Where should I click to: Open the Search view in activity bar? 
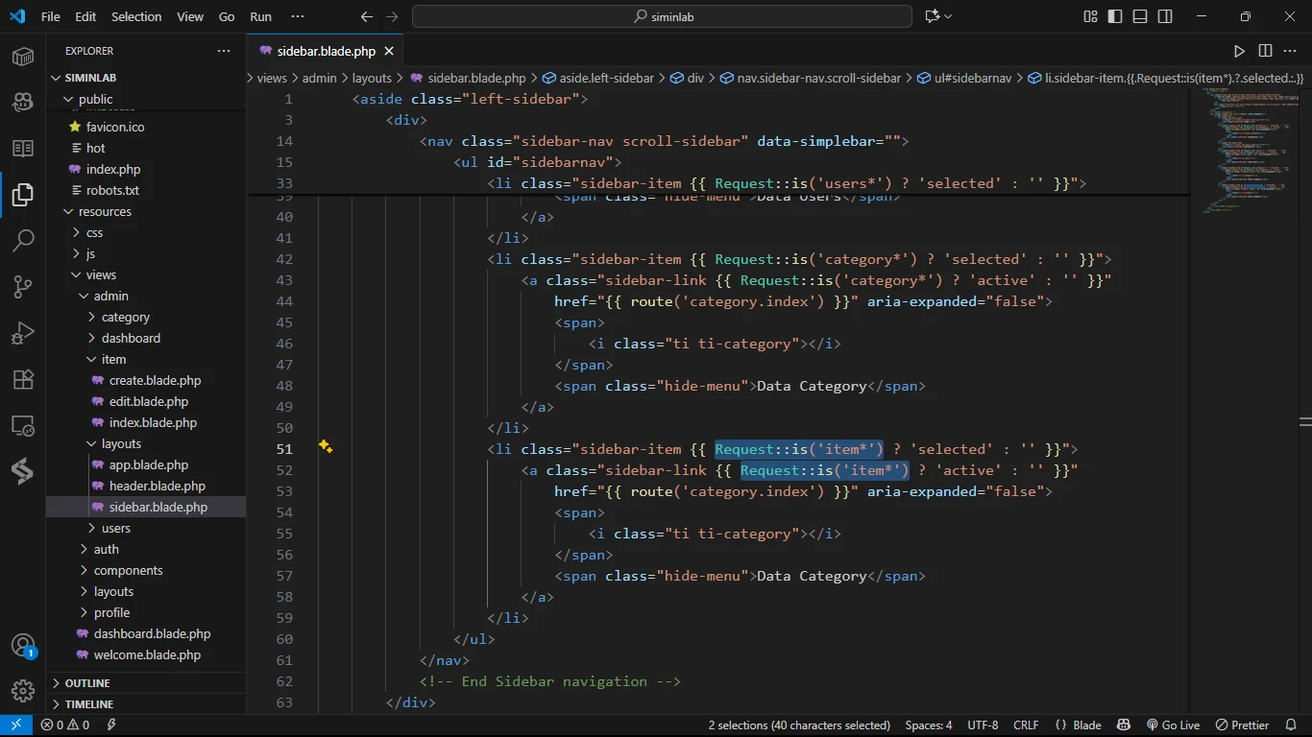click(23, 240)
